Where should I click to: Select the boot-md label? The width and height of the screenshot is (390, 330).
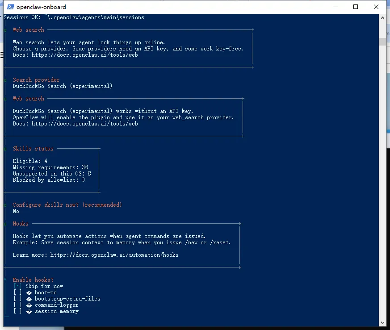(46, 292)
